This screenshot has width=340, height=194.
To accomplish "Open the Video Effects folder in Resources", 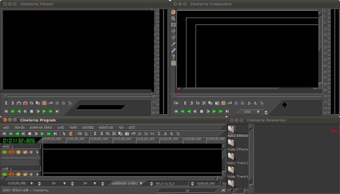I will pos(232,143).
